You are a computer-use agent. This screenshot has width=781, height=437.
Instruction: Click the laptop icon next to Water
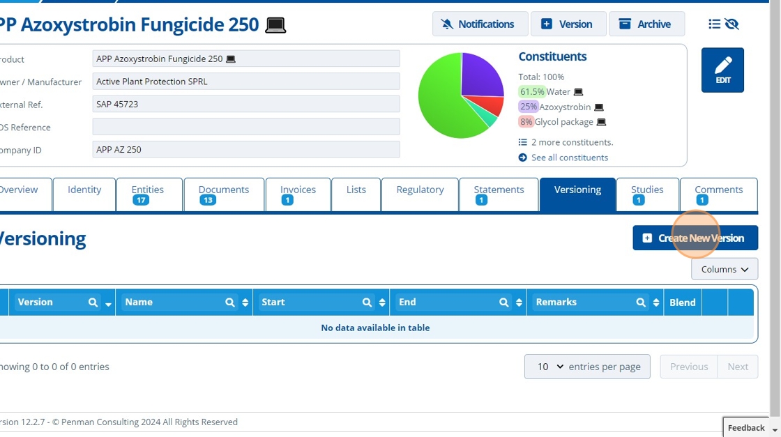click(x=578, y=92)
